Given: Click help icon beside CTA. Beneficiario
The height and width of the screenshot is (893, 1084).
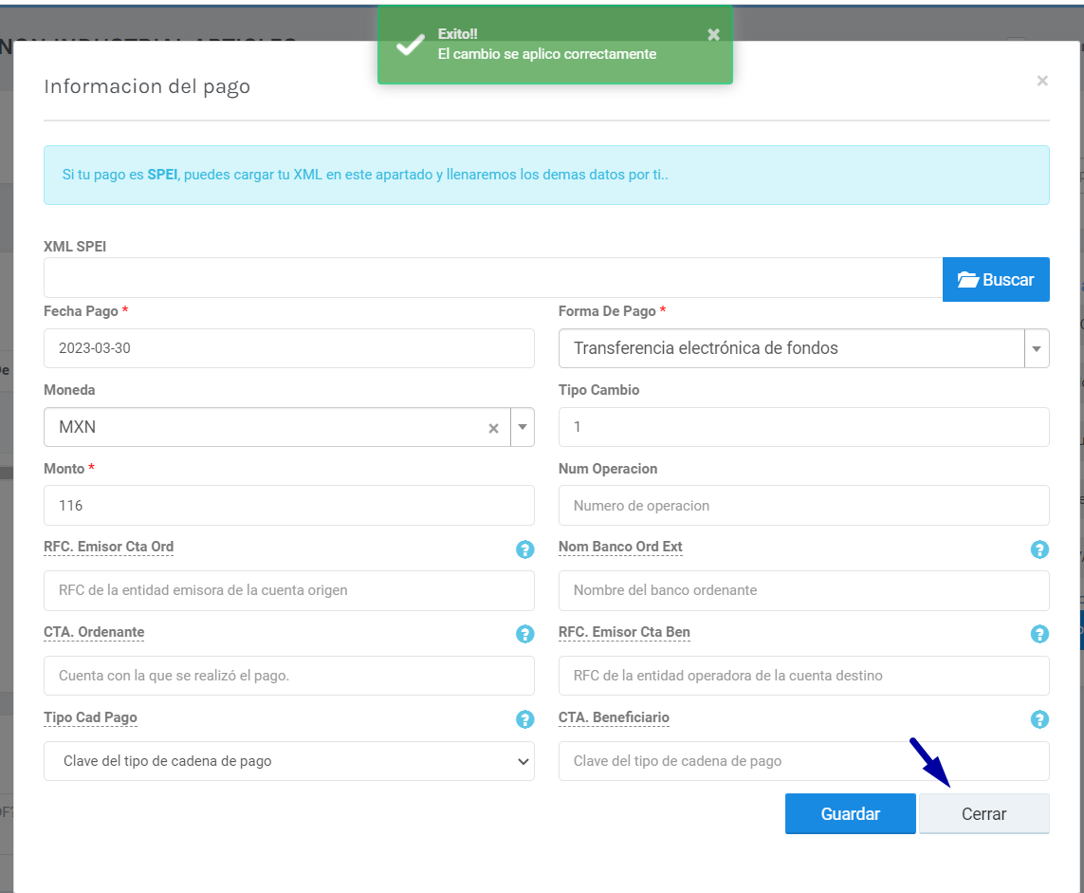Looking at the screenshot, I should (1039, 720).
